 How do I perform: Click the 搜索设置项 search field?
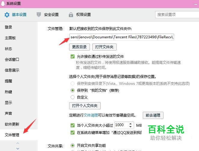(x=177, y=15)
